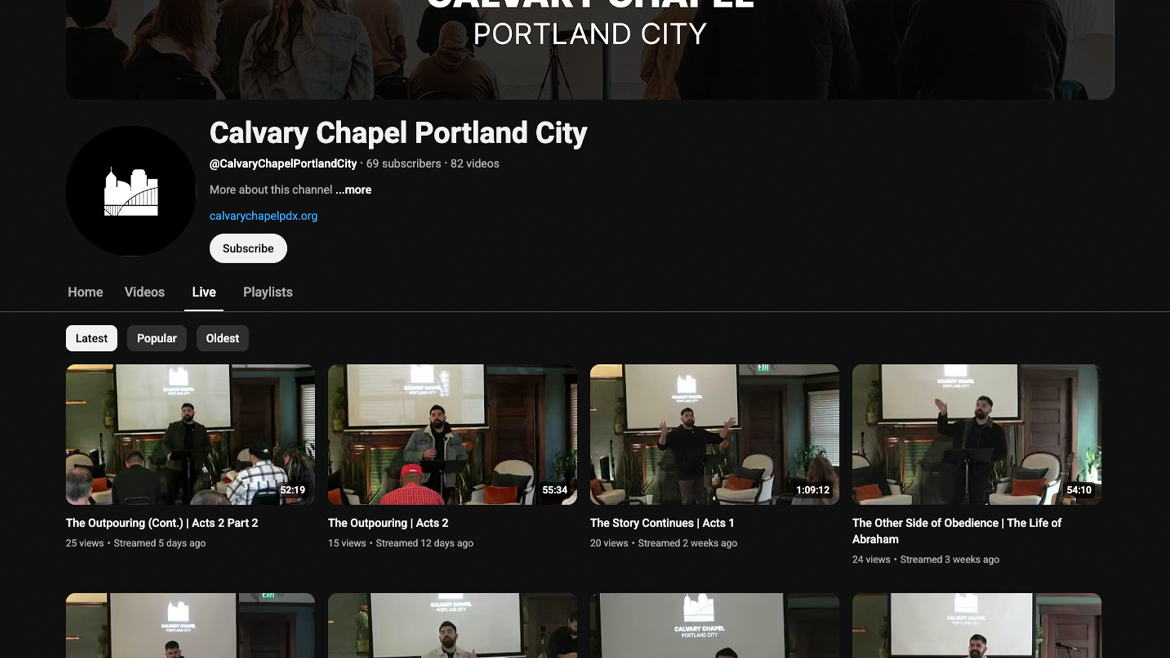Open the Videos tab
The width and height of the screenshot is (1170, 658).
click(x=144, y=292)
